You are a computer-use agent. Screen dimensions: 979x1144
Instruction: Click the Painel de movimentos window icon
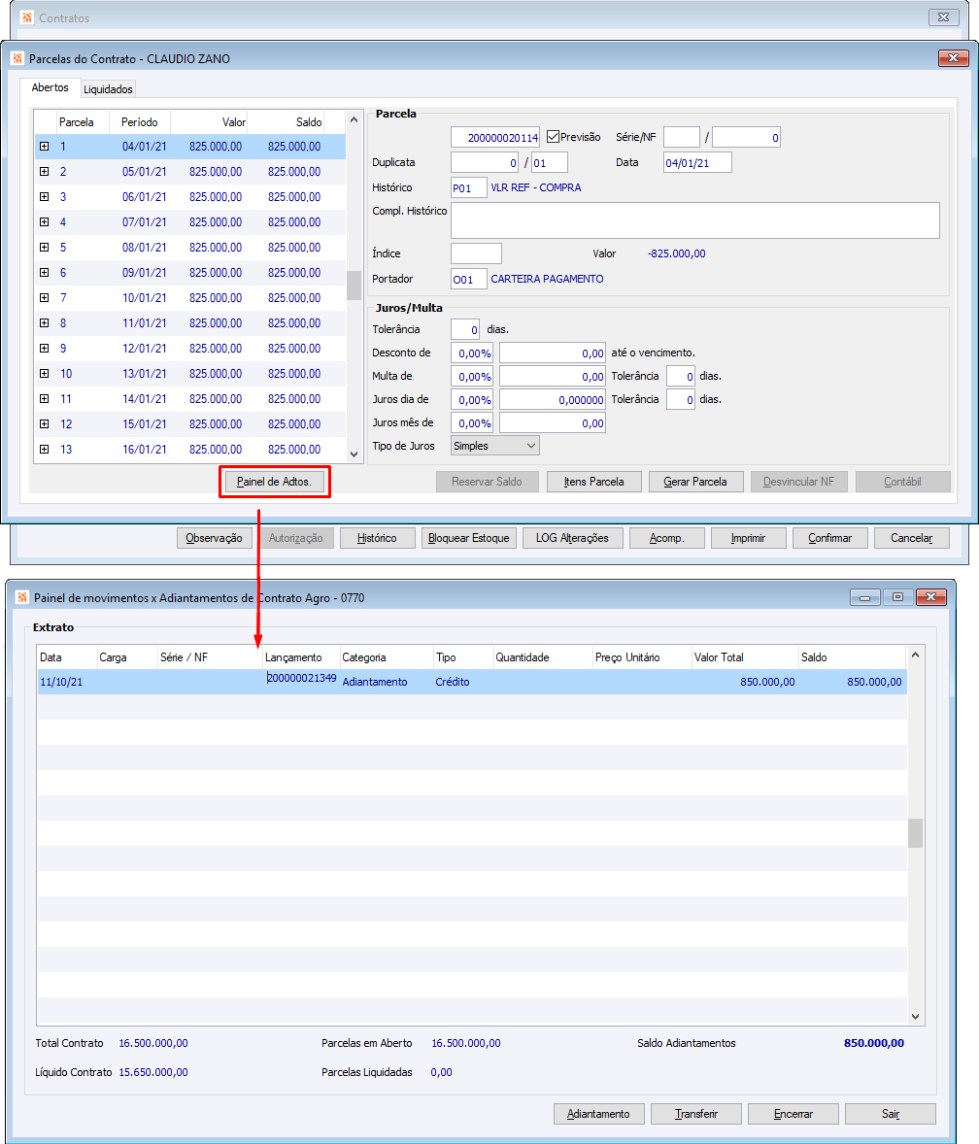tap(22, 597)
